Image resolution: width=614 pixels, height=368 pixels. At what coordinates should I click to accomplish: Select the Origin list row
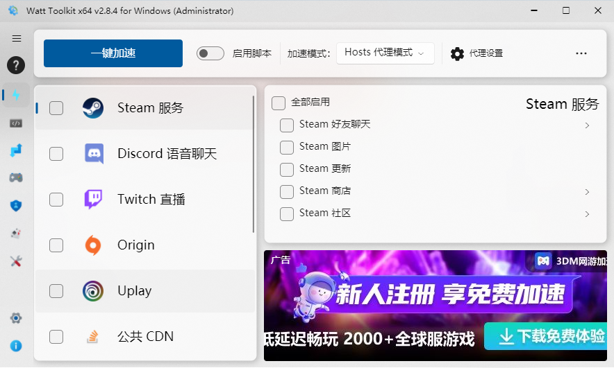point(144,245)
